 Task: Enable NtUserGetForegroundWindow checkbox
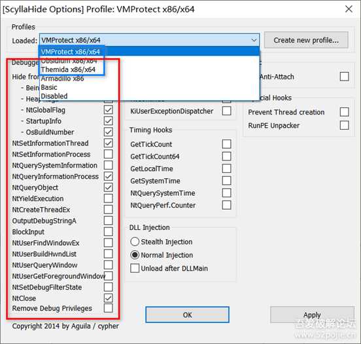tap(108, 276)
